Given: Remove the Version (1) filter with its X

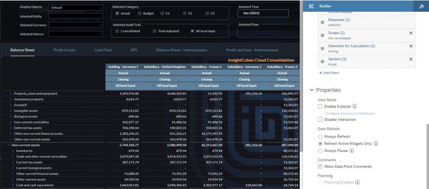Looking at the screenshot, I should (x=411, y=59).
